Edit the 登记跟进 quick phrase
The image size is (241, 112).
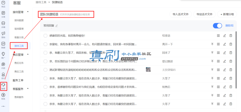point(225,61)
